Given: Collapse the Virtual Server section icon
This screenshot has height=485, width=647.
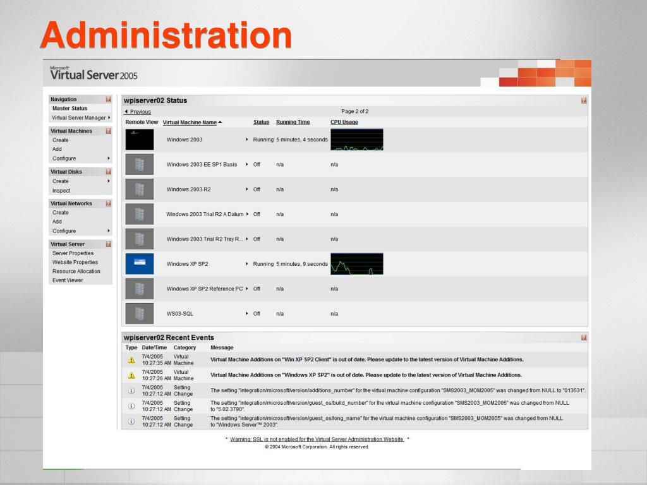Looking at the screenshot, I should click(x=109, y=244).
